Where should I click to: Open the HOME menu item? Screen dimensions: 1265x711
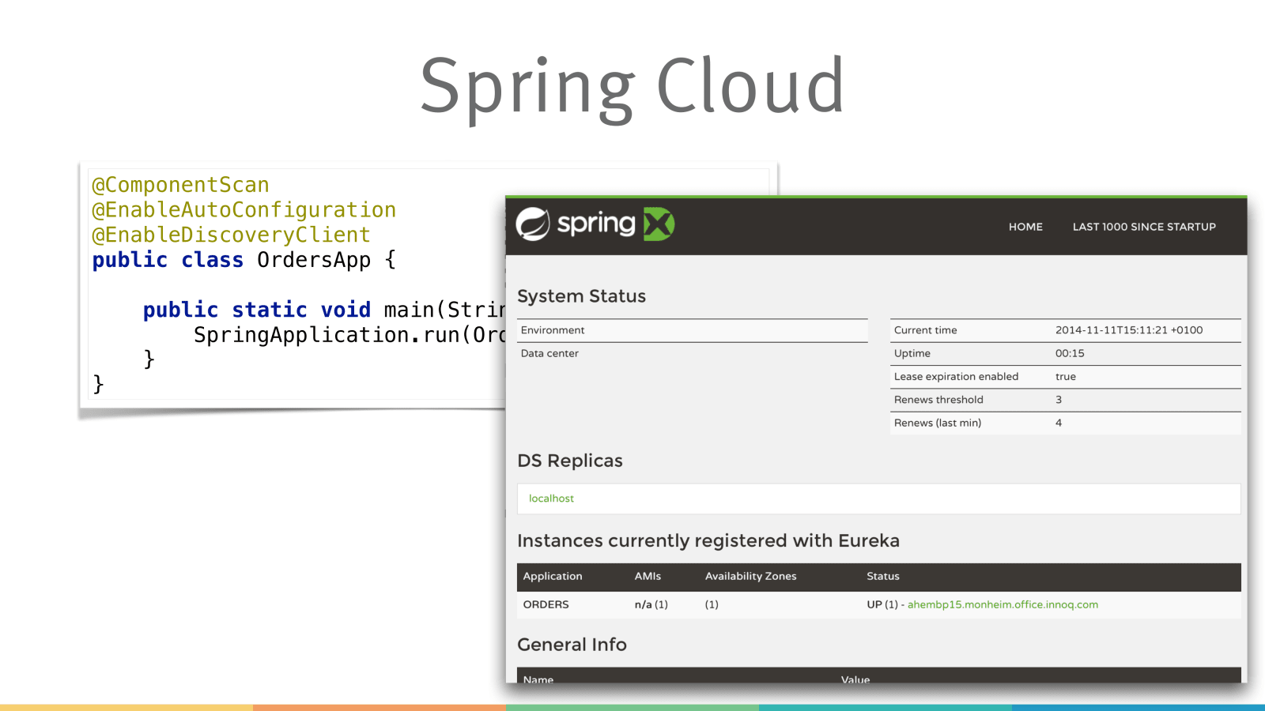(1025, 227)
